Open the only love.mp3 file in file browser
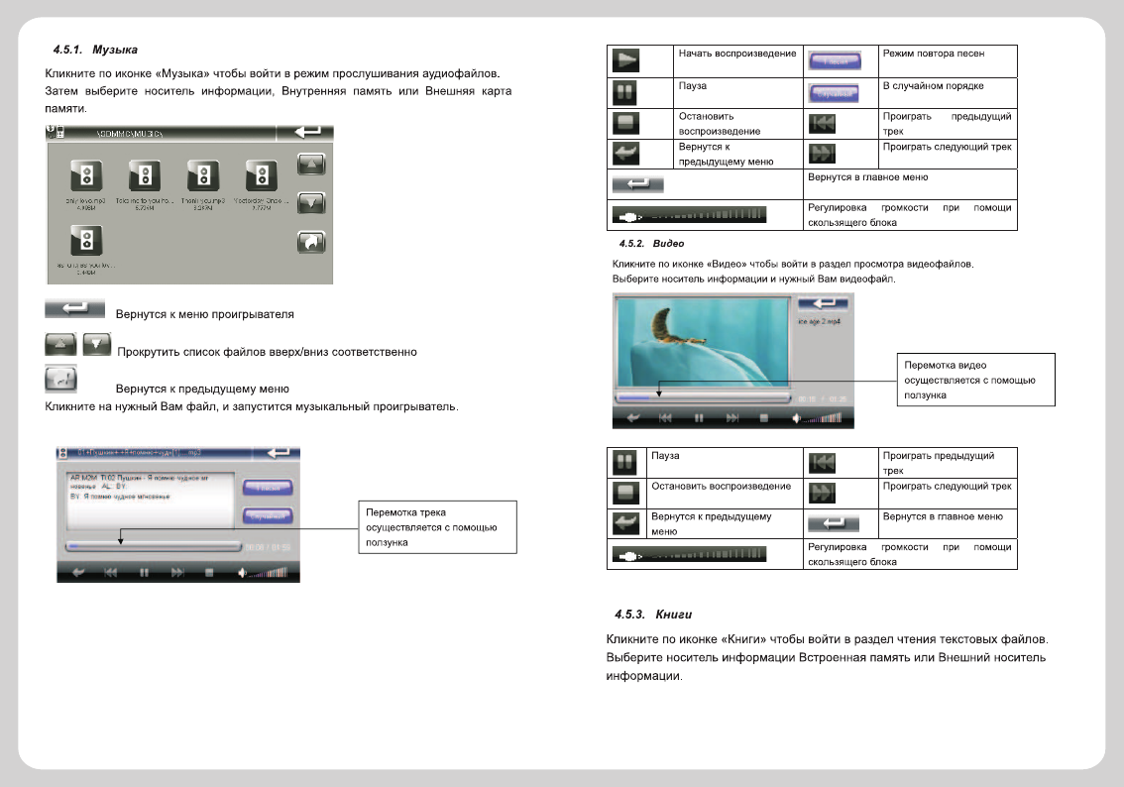Image resolution: width=1124 pixels, height=787 pixels. tap(85, 177)
